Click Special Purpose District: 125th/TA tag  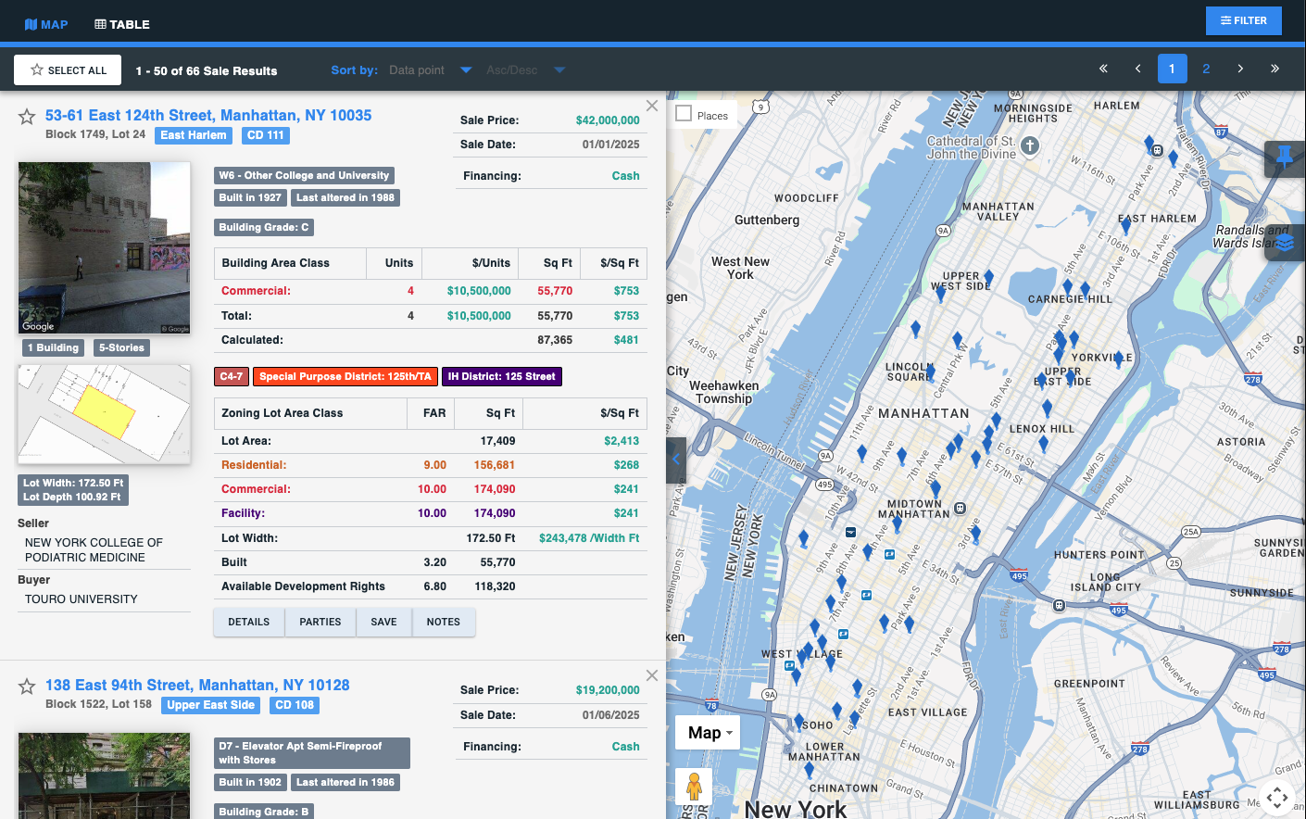coord(345,377)
